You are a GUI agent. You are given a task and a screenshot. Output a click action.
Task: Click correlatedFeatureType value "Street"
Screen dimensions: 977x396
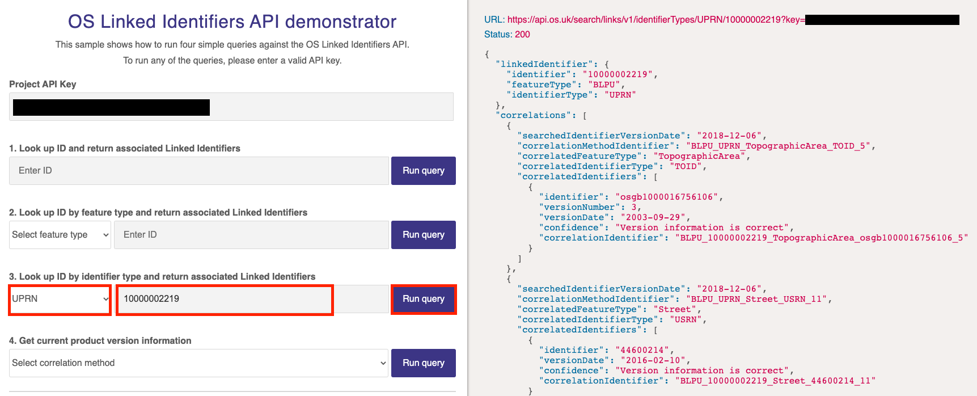point(675,309)
